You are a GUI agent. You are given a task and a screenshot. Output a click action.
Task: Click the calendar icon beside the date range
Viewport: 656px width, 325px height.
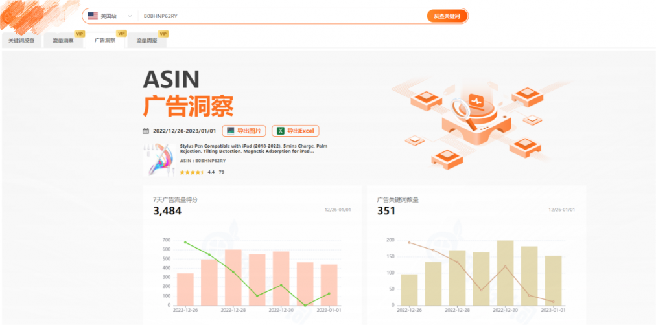146,131
